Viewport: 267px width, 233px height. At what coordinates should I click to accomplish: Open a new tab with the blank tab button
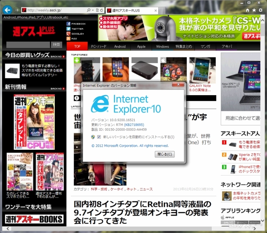[162, 11]
